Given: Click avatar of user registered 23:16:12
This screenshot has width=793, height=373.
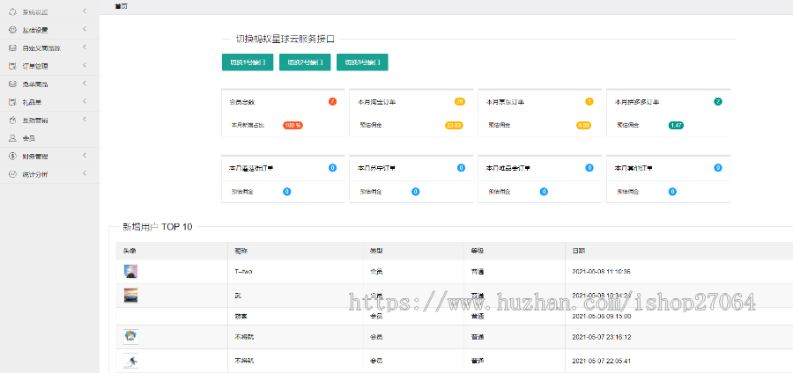Looking at the screenshot, I should click(130, 337).
